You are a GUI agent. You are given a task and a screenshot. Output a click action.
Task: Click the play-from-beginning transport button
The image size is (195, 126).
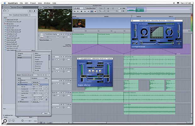(75, 11)
